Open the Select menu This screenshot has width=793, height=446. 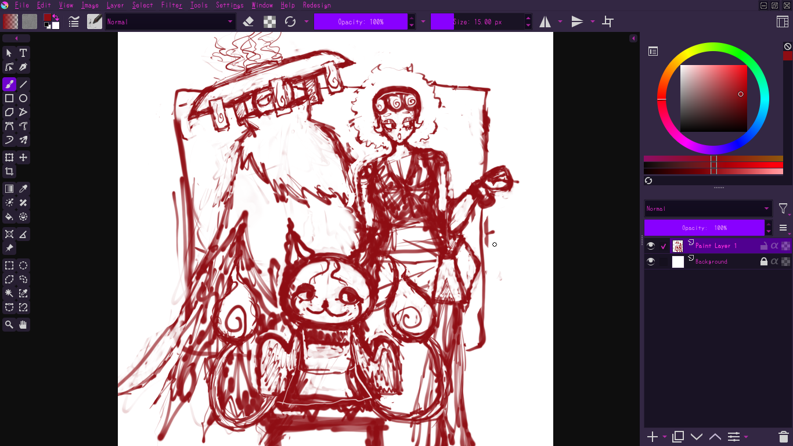click(143, 5)
